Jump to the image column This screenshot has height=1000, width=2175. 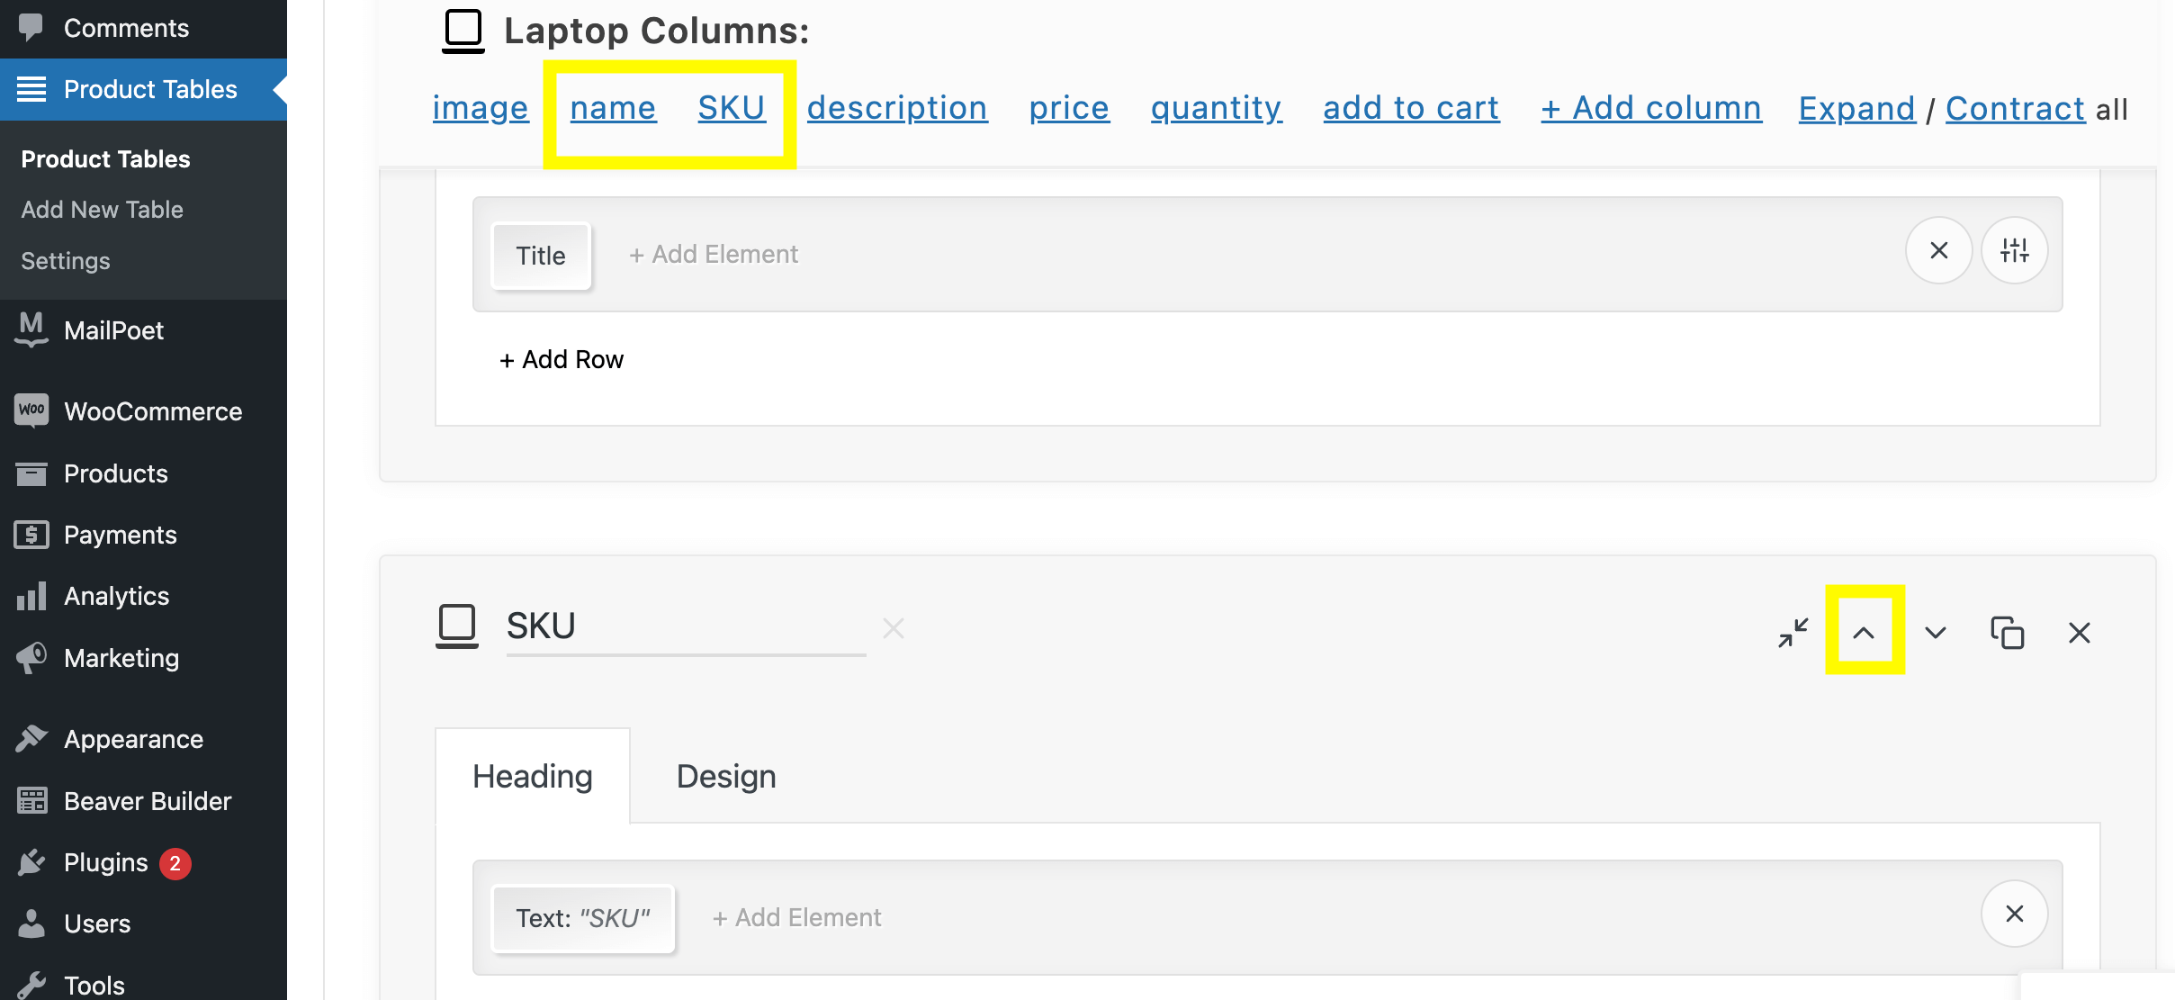coord(481,108)
